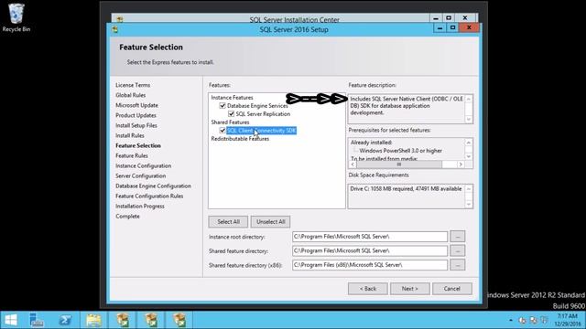Viewport: 586px width, 329px height.
Task: Minimize the SQL Server 2016 Setup window
Action: click(439, 28)
